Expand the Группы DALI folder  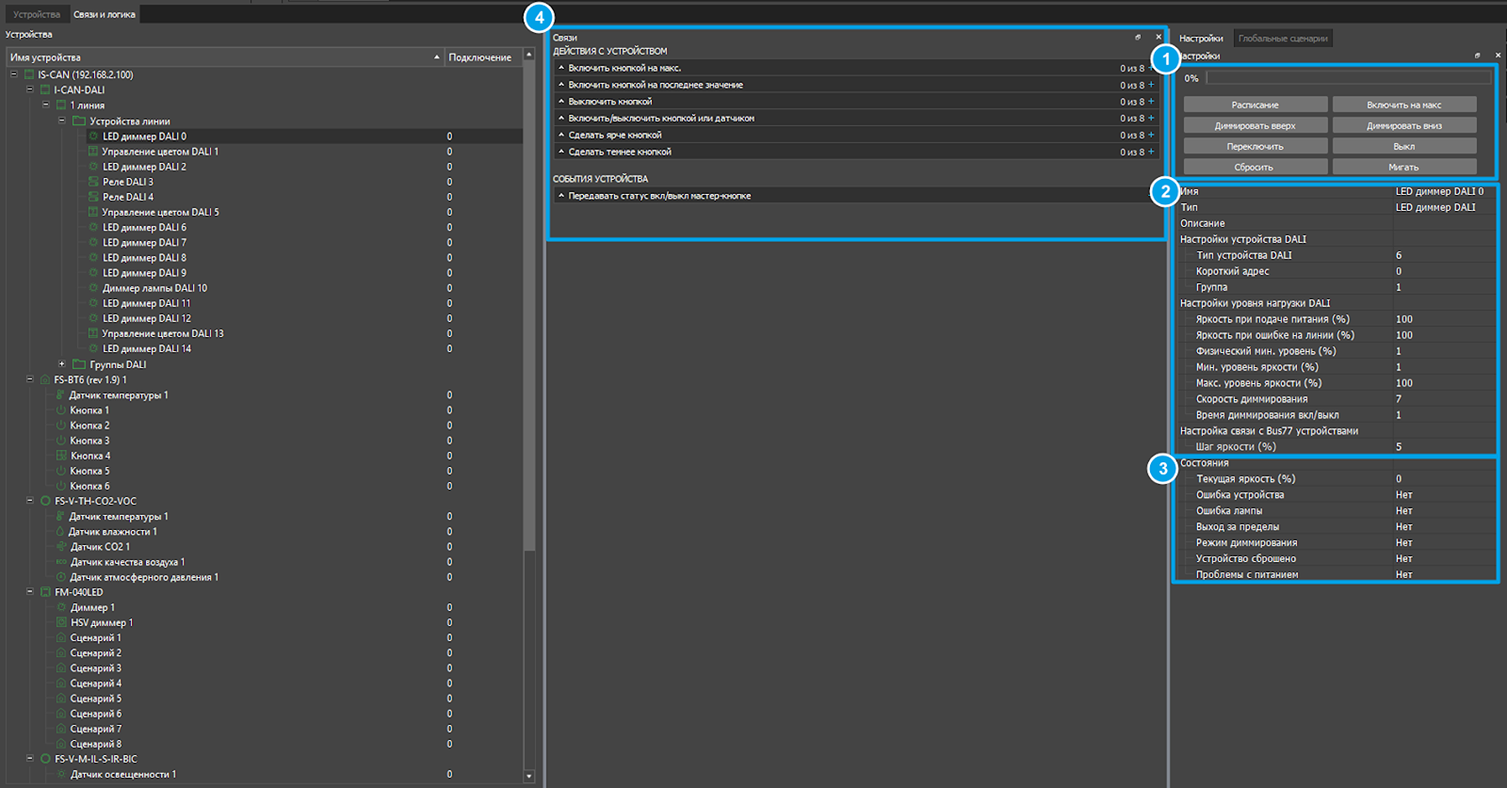pos(62,364)
